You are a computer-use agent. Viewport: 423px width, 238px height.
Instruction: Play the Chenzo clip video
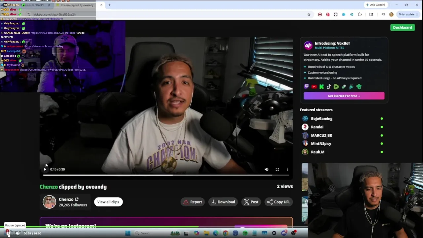coord(45,169)
